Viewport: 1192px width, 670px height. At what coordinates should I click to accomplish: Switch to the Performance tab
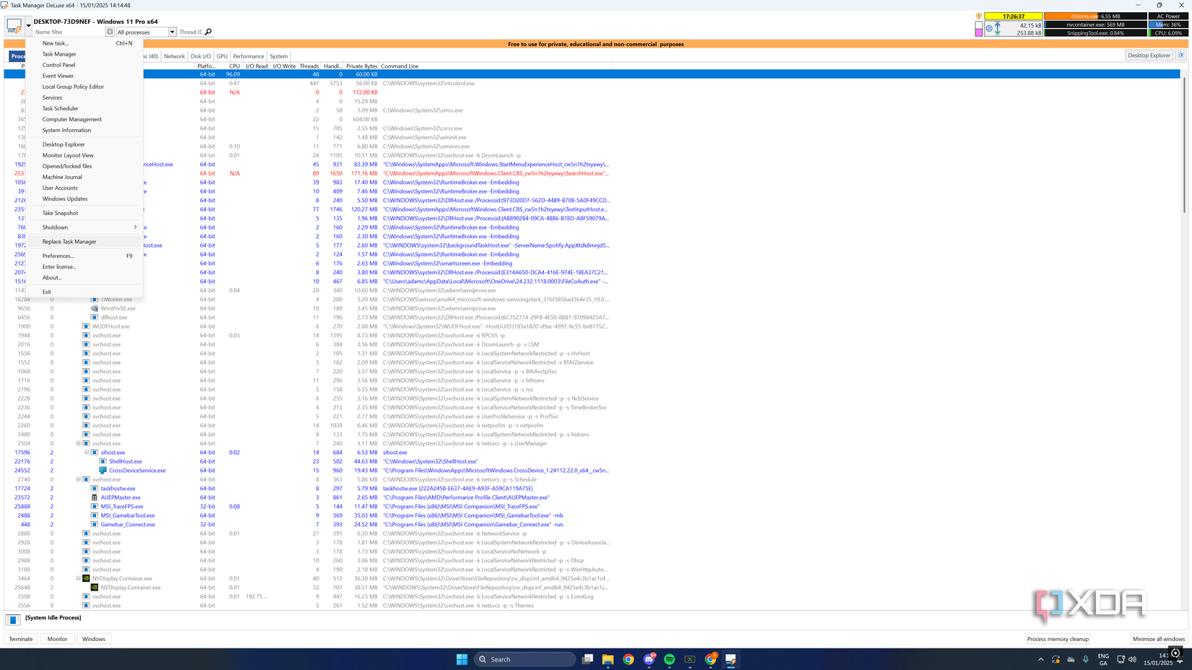point(248,56)
